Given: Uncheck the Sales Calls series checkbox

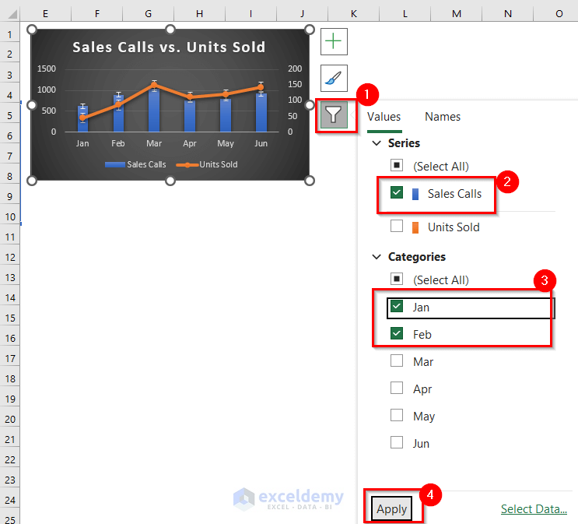Looking at the screenshot, I should [x=397, y=192].
